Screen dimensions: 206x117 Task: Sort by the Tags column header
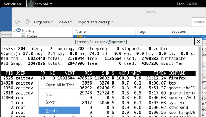click(x=142, y=31)
